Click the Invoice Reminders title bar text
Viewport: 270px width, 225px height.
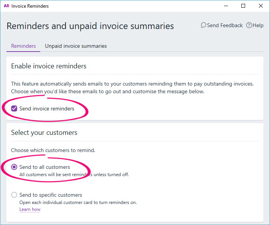[x=30, y=6]
